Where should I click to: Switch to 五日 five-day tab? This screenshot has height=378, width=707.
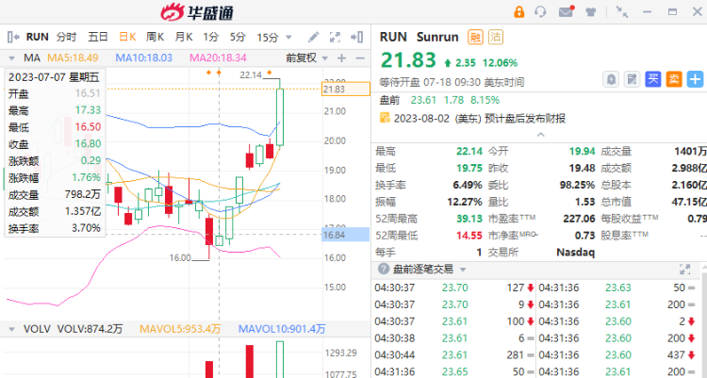pos(98,37)
